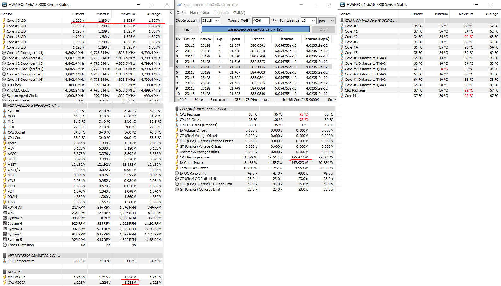Click the Chassis Intrusion row icon
Viewport: 501px width, 286px height.
4,245
